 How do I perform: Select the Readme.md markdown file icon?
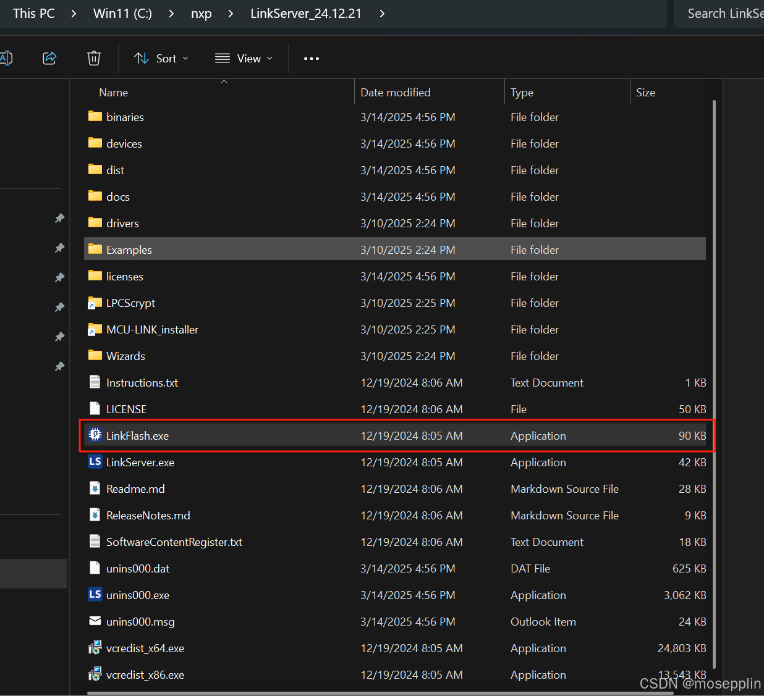(x=95, y=488)
